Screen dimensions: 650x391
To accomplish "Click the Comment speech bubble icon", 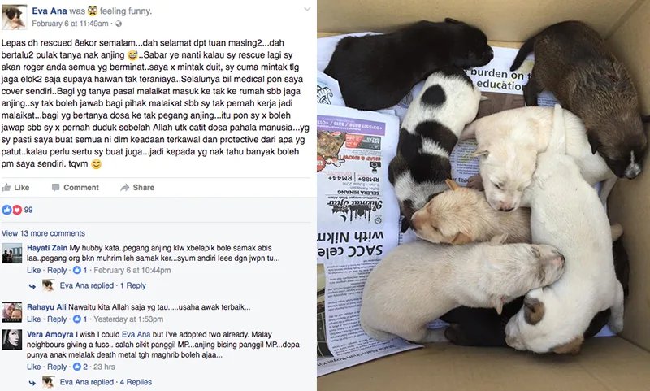I will (55, 188).
